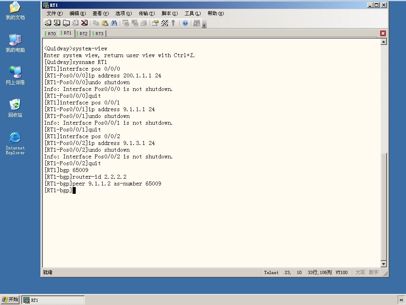Switch to the RT0 session tab
Screen dimensions: 406x305
pos(51,33)
